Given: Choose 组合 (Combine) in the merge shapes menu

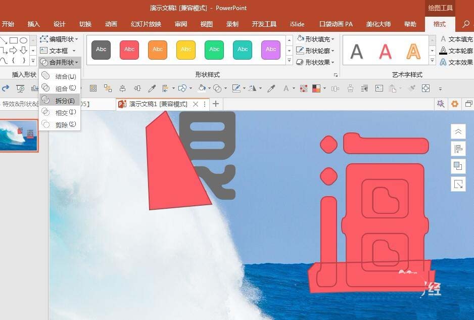Looking at the screenshot, I should pyautogui.click(x=60, y=88).
